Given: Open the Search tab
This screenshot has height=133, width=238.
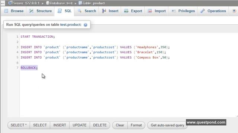Looking at the screenshot, I should [87, 11].
